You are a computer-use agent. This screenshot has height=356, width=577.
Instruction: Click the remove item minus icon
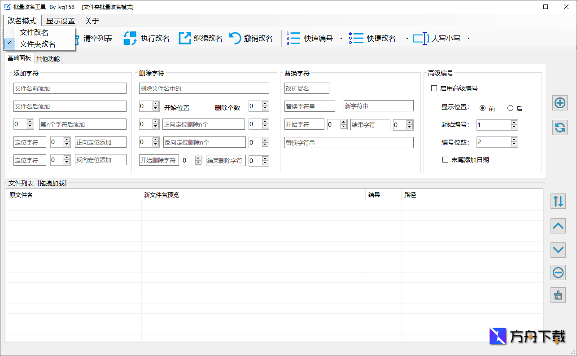click(558, 272)
